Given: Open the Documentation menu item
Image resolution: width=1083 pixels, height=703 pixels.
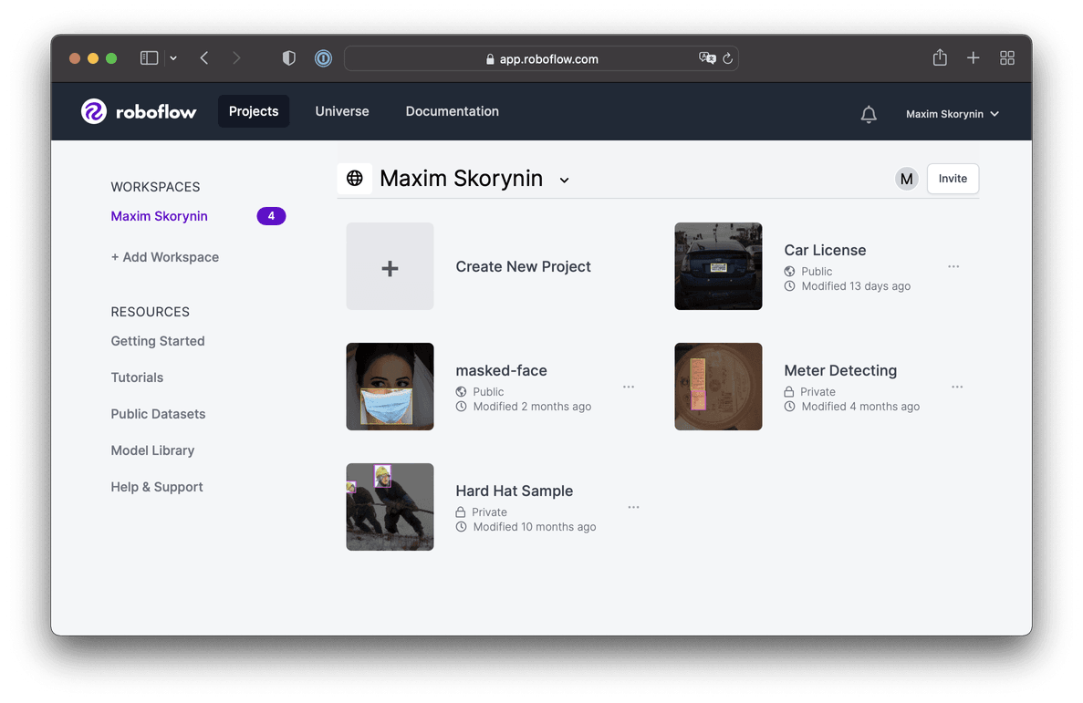Looking at the screenshot, I should (x=452, y=110).
